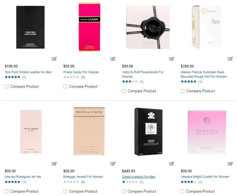Screen dimensions: 237x196
Task: Click the Prada Candy product image
Action: 89,27
